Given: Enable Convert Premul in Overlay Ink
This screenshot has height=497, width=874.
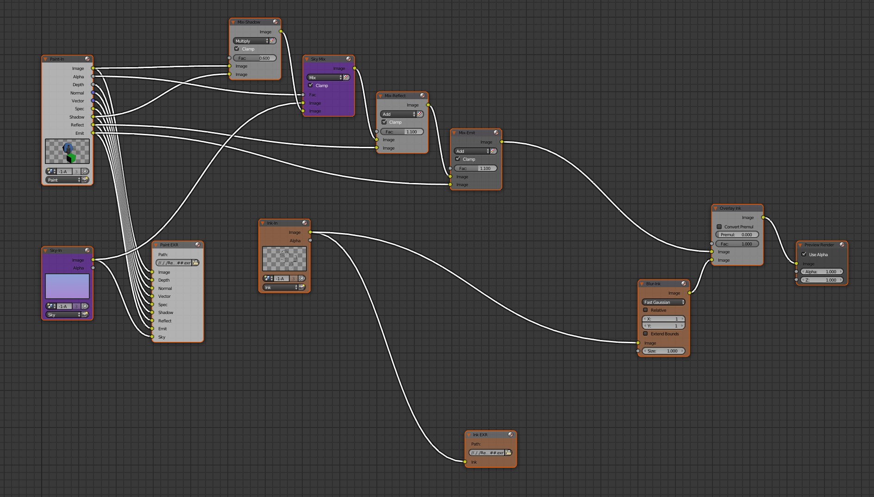Looking at the screenshot, I should point(719,226).
